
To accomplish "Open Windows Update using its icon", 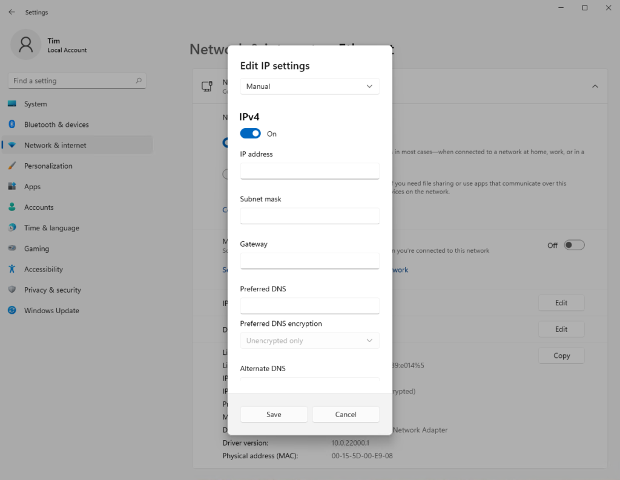I will click(x=12, y=310).
